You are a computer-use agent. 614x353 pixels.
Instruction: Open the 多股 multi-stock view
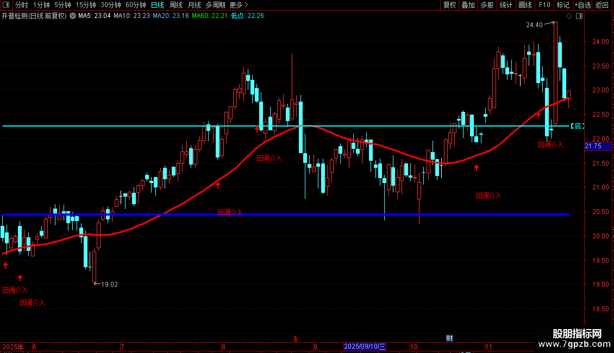(x=487, y=5)
